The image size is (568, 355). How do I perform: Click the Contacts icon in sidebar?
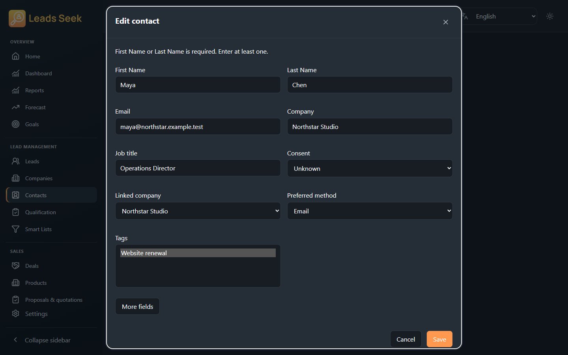15,195
